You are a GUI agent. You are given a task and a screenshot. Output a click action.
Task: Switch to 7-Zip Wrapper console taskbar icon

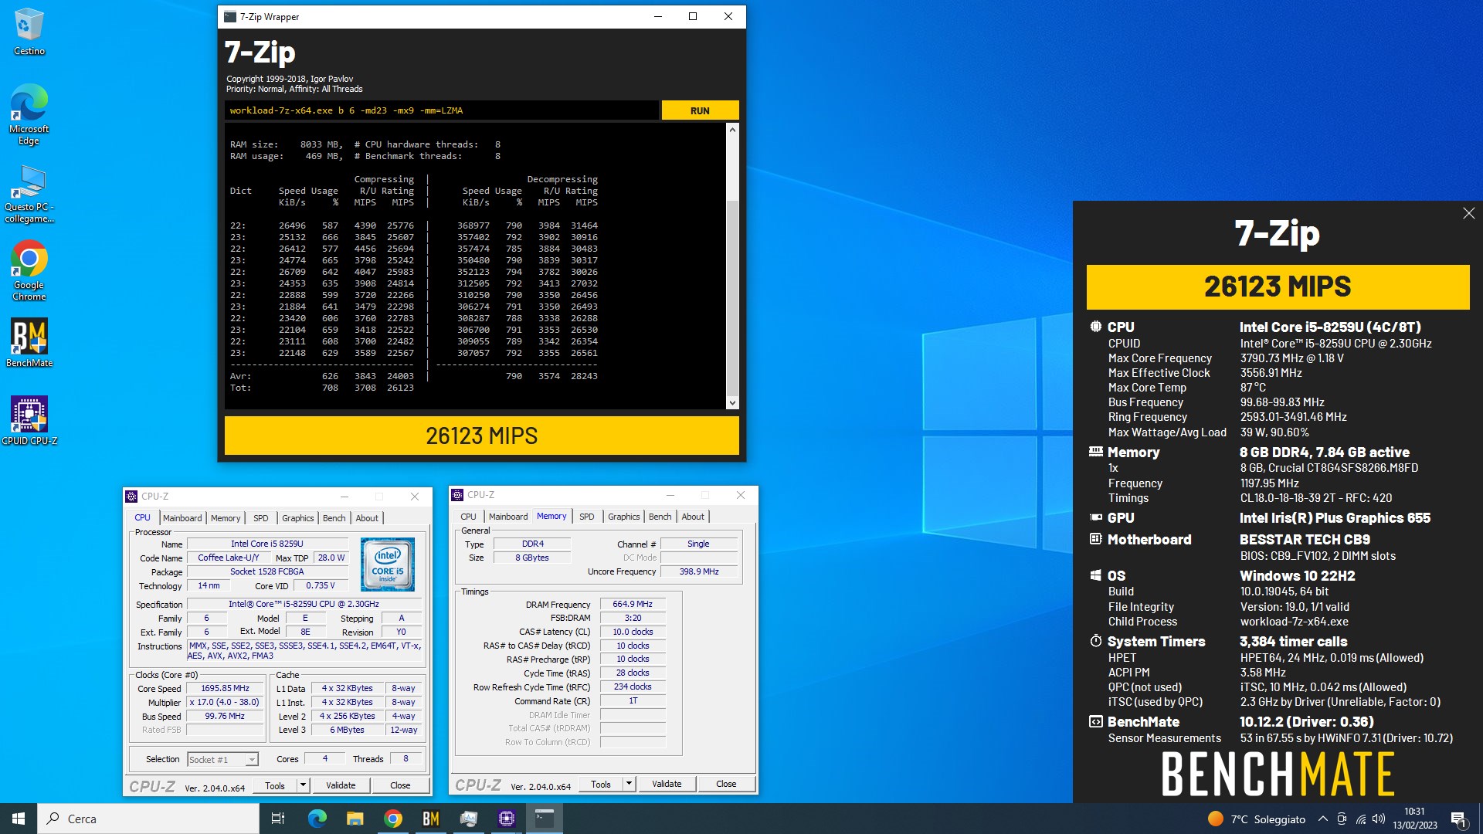click(545, 819)
